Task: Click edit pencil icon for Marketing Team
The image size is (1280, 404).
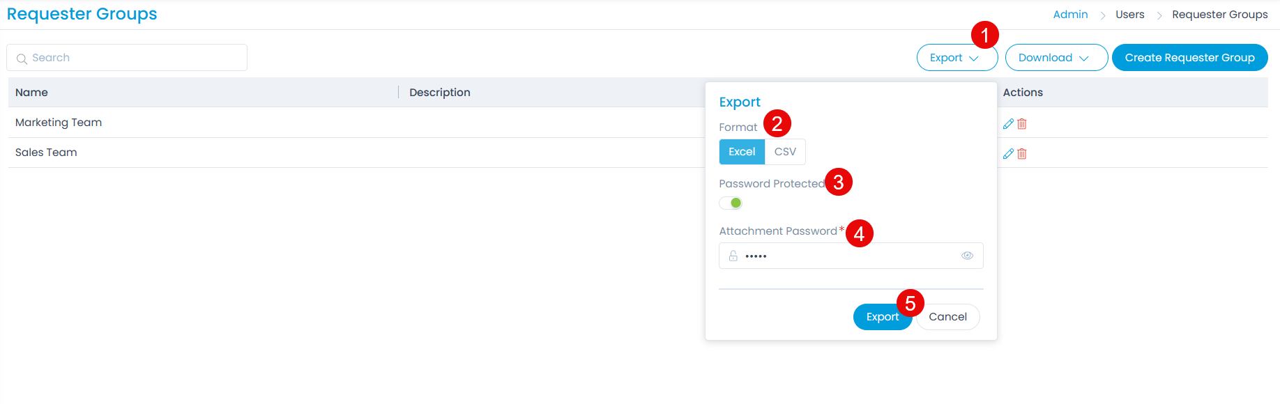Action: (x=1008, y=124)
